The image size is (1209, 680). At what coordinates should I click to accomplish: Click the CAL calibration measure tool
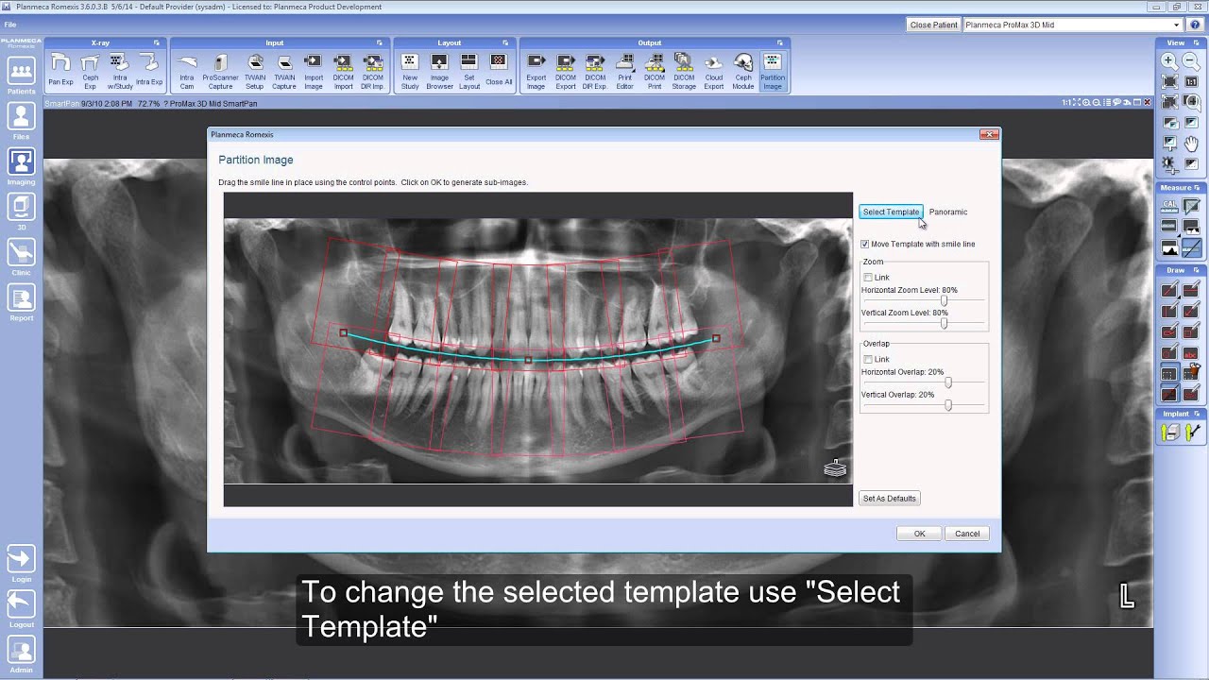[x=1169, y=206]
